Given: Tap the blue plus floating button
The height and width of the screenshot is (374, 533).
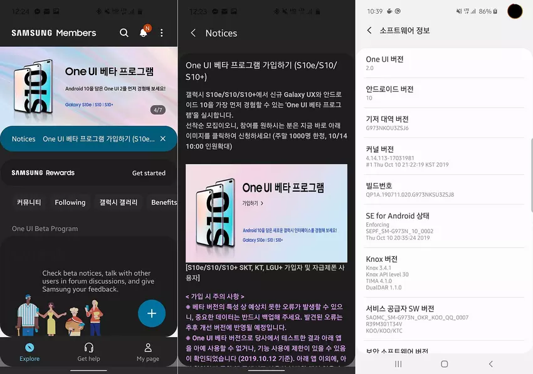Looking at the screenshot, I should [x=151, y=313].
